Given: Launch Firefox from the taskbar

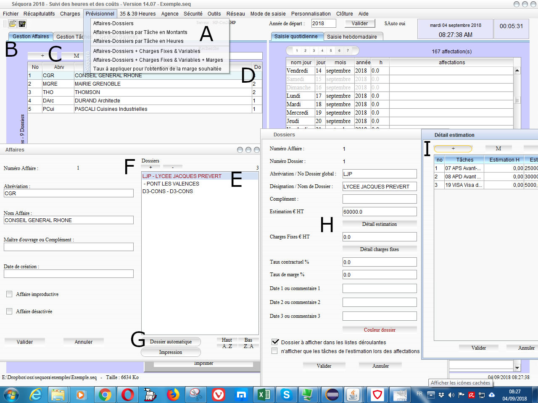Looking at the screenshot, I should pyautogui.click(x=173, y=395).
